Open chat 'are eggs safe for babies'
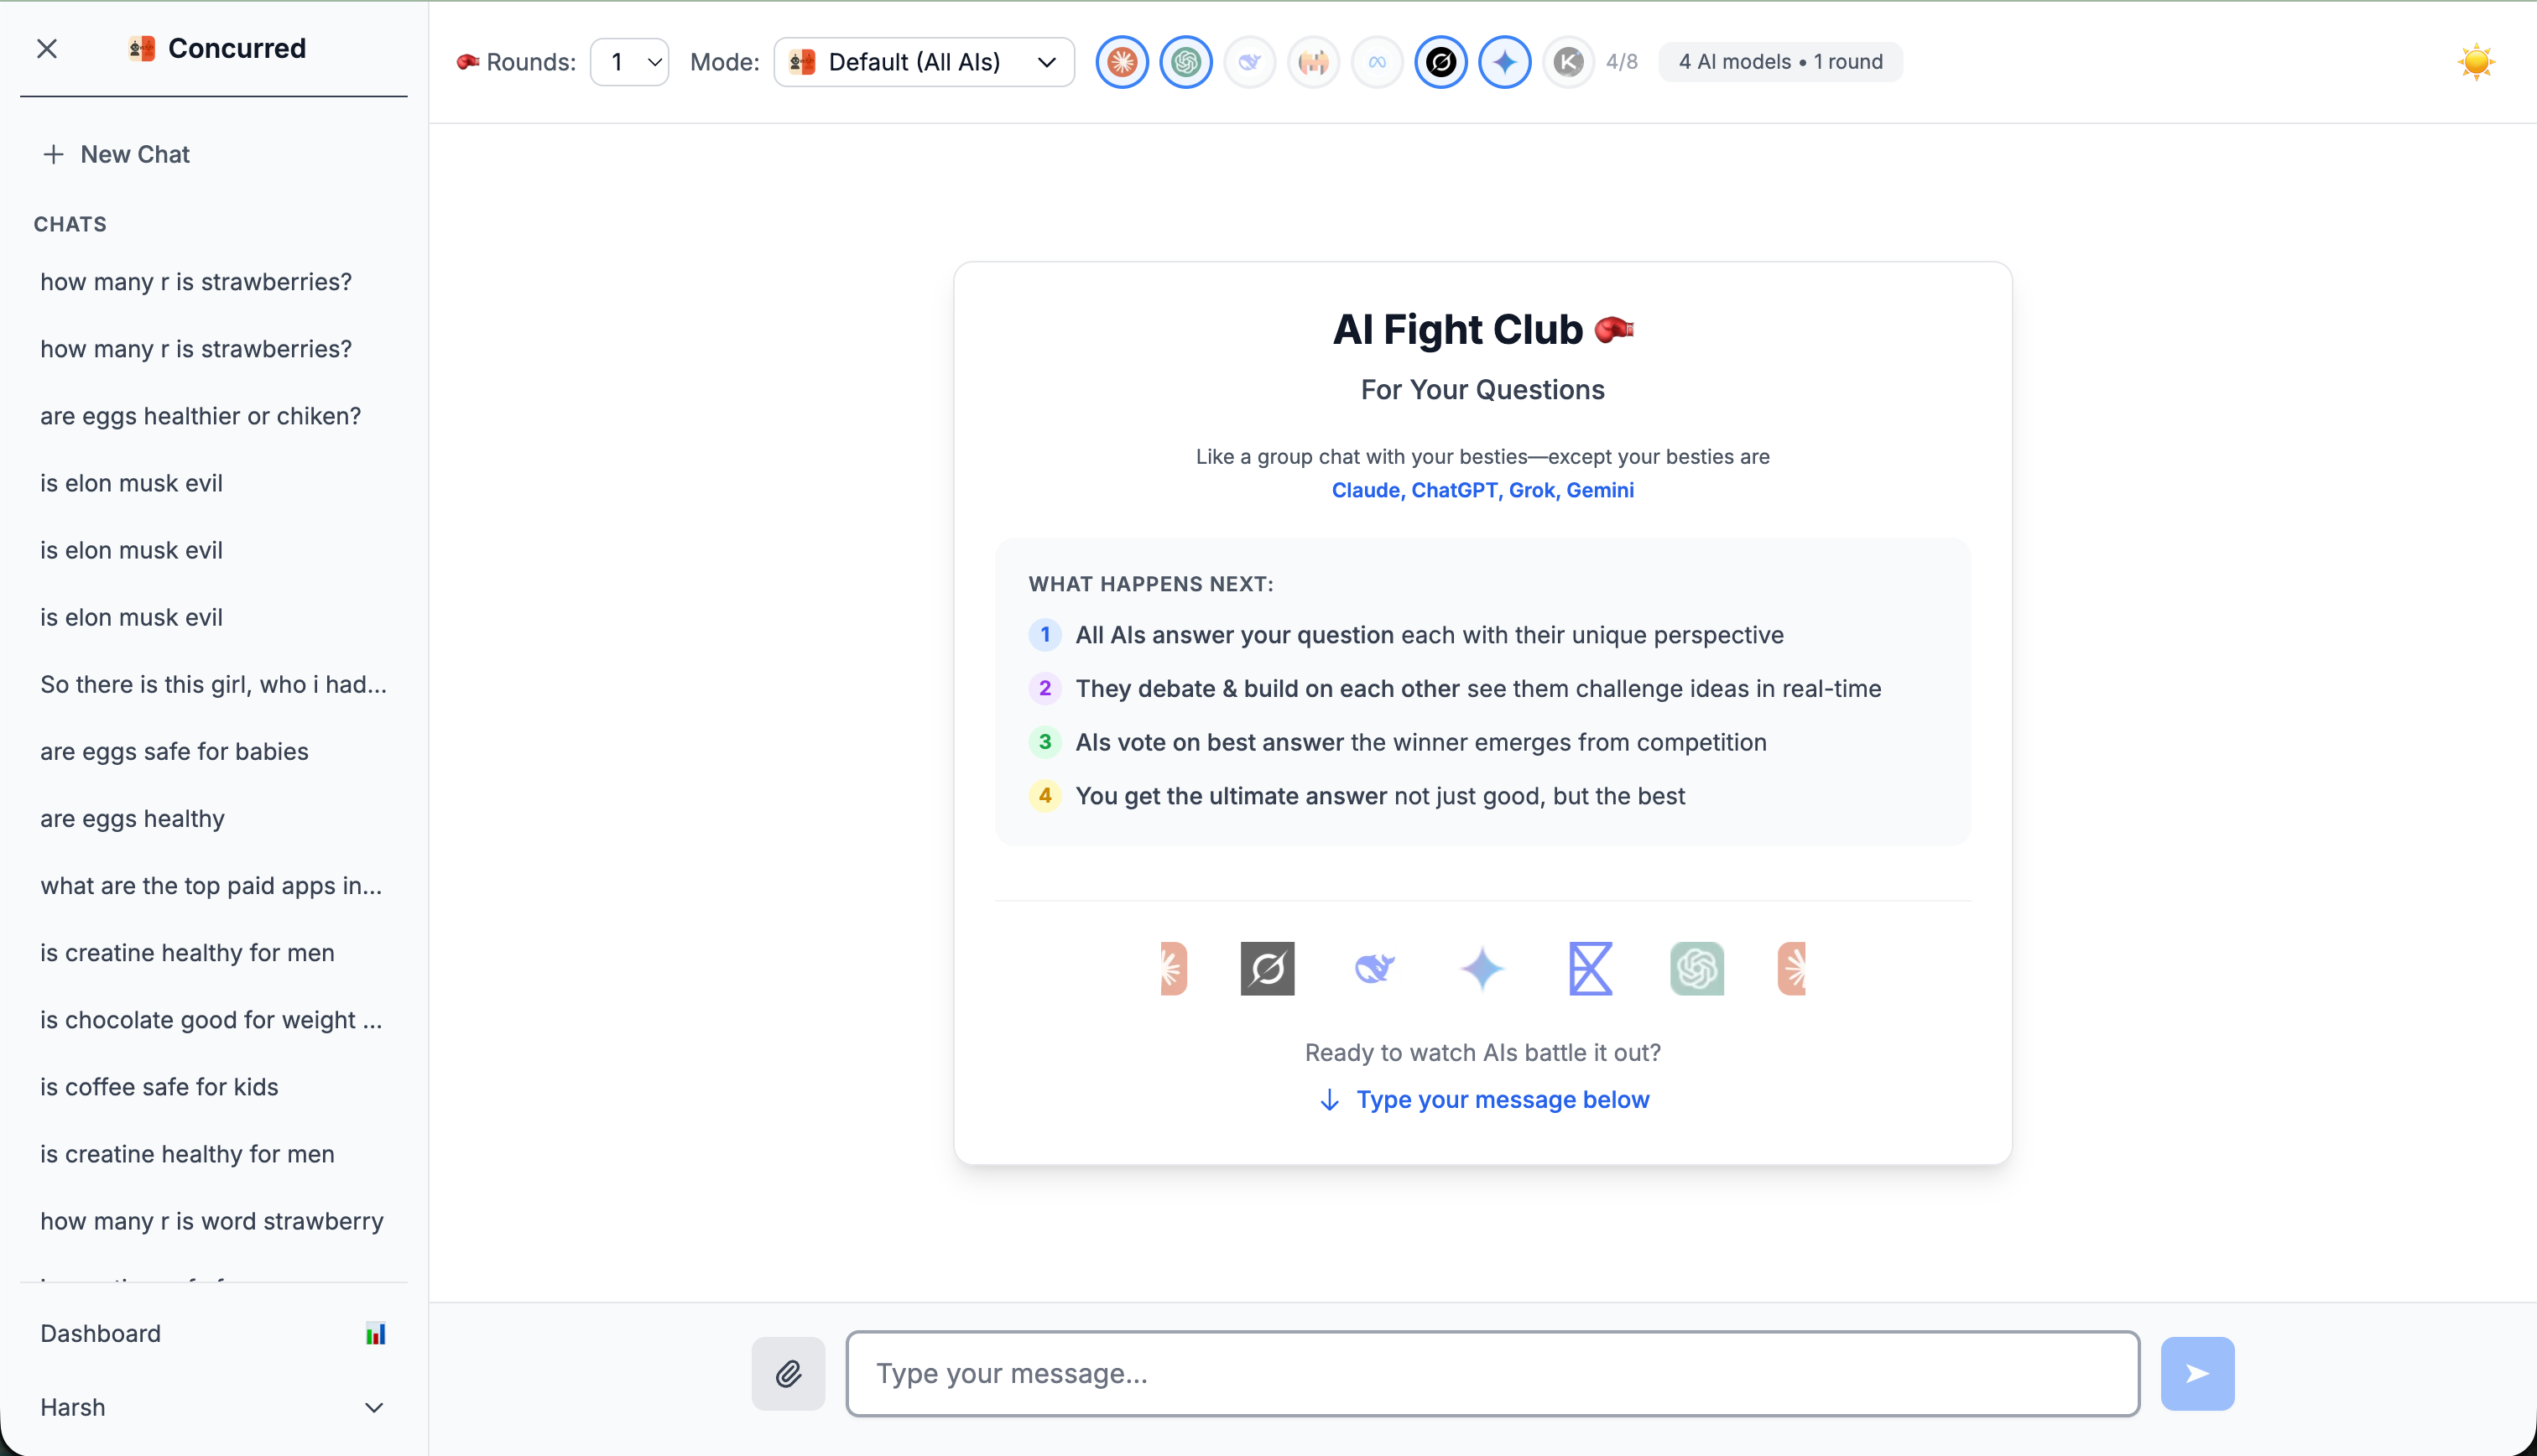This screenshot has height=1456, width=2537. pos(174,751)
